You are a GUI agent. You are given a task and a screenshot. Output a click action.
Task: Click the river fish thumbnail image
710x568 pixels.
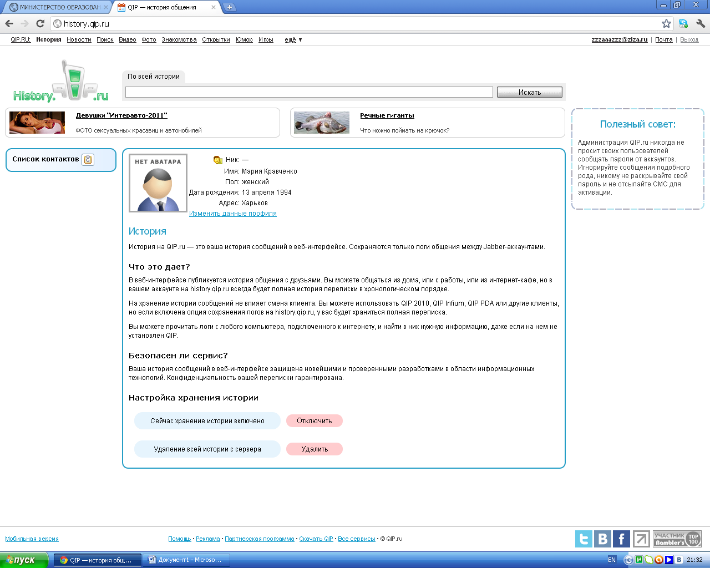[x=322, y=123]
